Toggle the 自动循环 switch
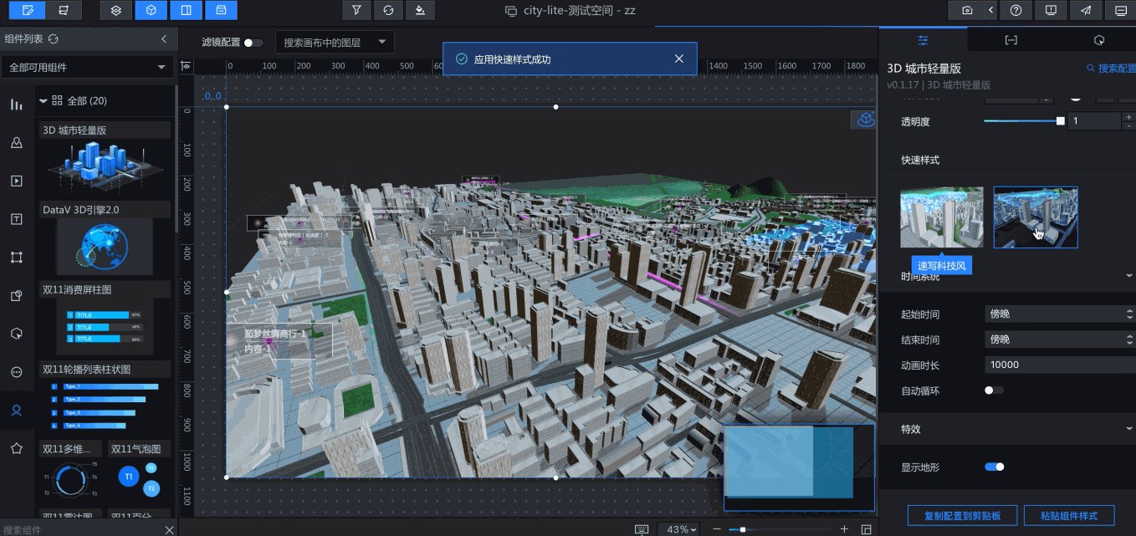 click(x=994, y=391)
